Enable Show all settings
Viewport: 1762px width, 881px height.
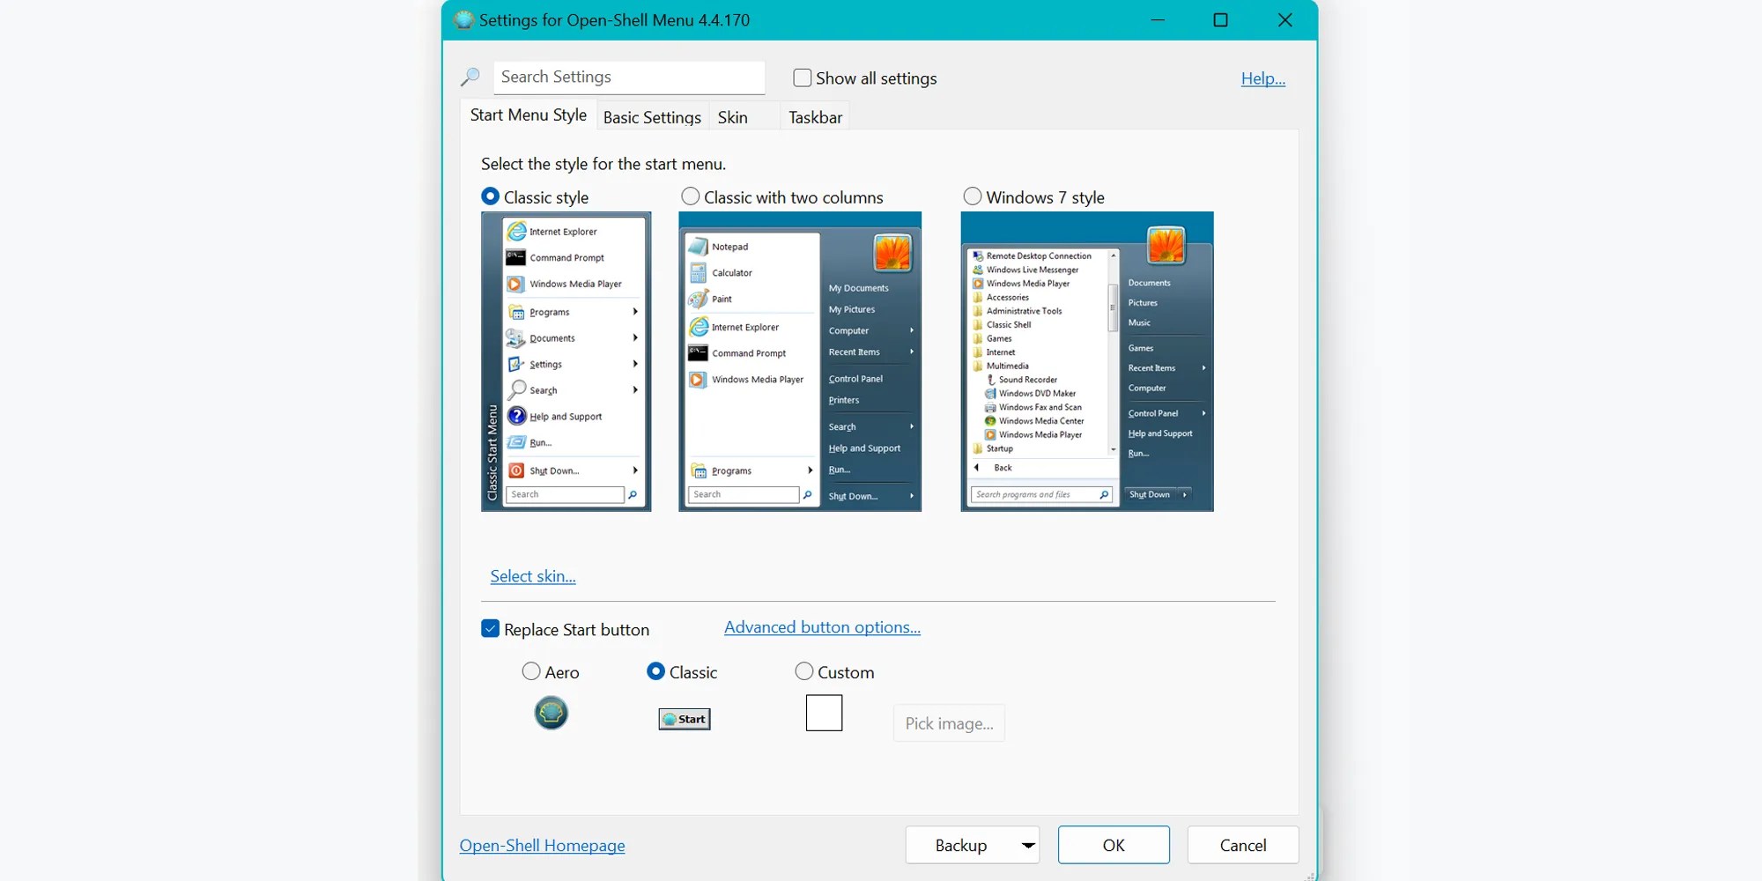pyautogui.click(x=802, y=78)
